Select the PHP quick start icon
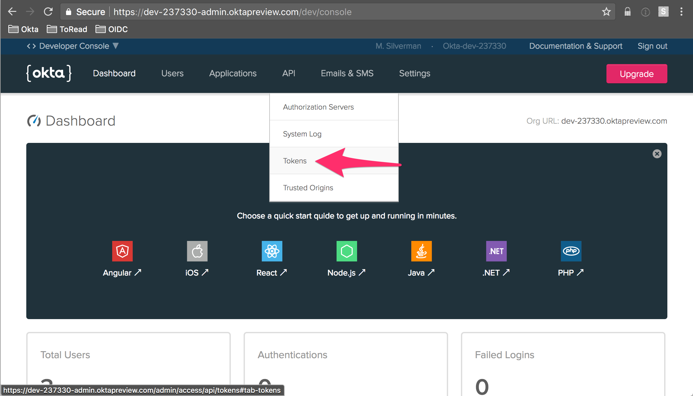Image resolution: width=693 pixels, height=396 pixels. pos(571,251)
